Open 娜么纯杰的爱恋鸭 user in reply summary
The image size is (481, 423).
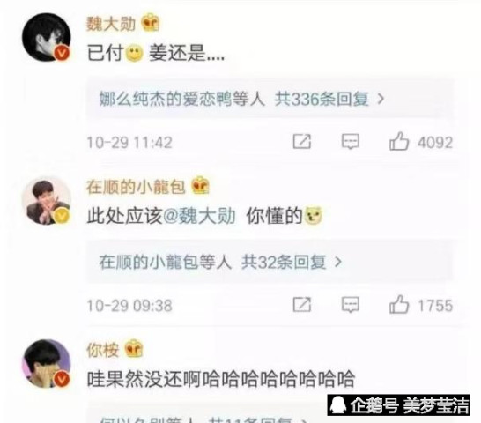point(166,100)
